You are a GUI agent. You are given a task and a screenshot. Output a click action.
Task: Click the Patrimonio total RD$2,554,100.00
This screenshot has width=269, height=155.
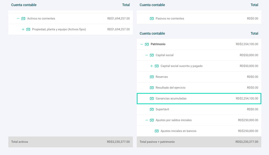247,44
